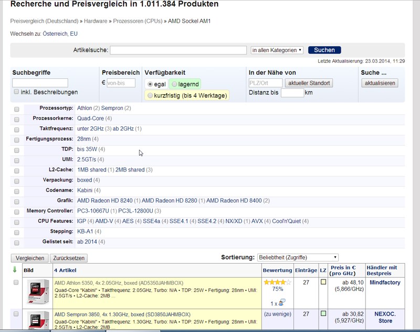The width and height of the screenshot is (420, 332).
Task: Select the AMD Athlon 5350 compare checkbox
Action: point(16,283)
